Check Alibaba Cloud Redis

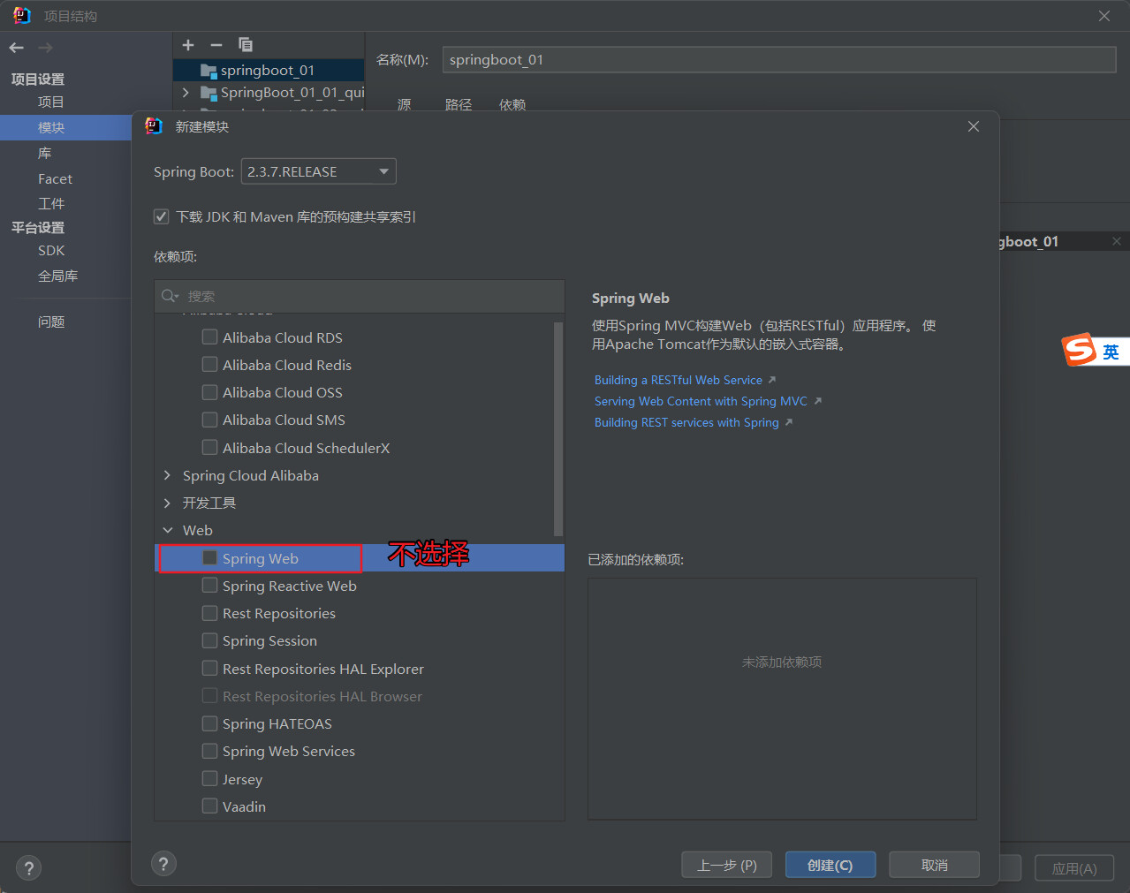209,364
